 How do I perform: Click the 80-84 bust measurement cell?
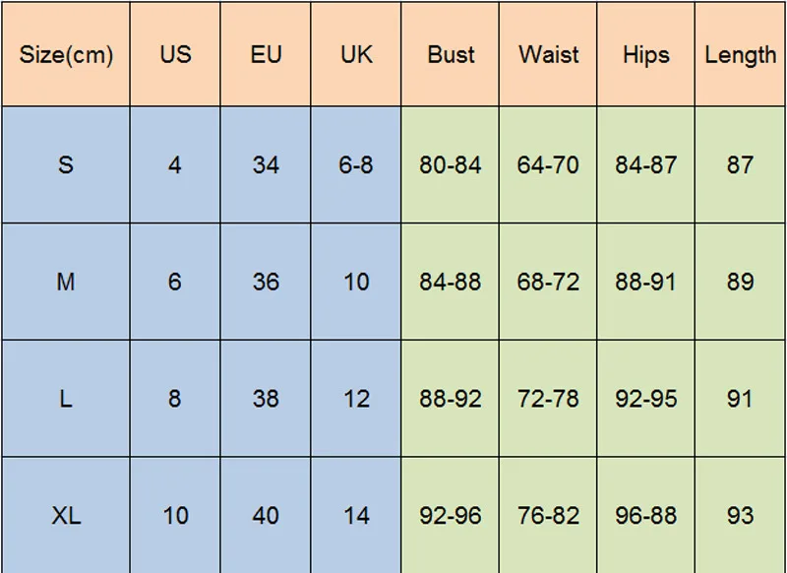point(451,164)
